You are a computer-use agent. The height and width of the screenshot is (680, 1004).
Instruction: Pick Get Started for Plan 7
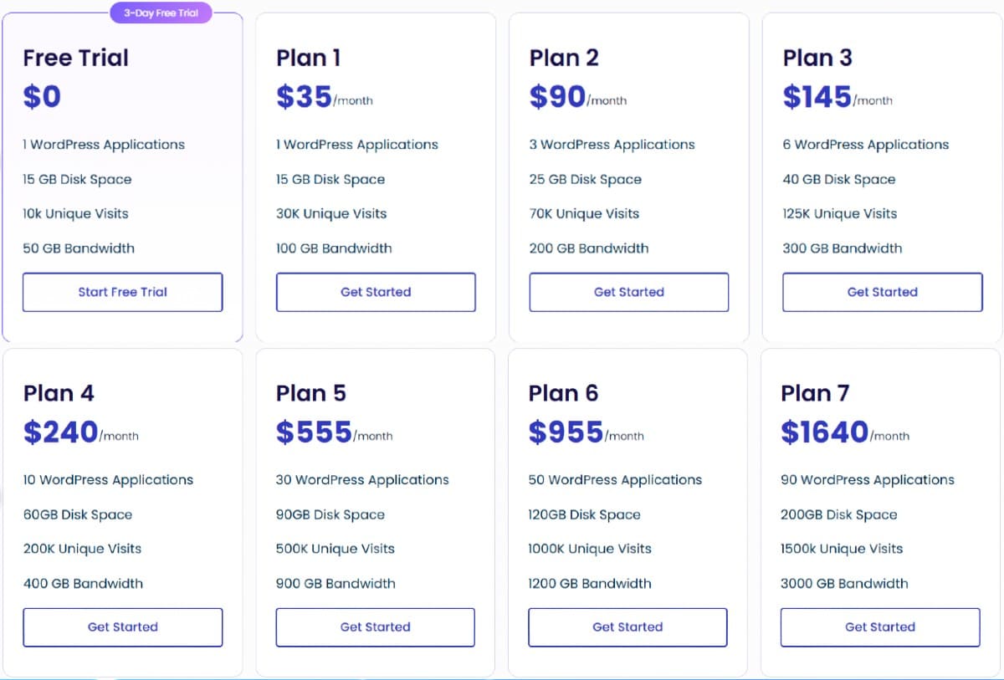(879, 627)
